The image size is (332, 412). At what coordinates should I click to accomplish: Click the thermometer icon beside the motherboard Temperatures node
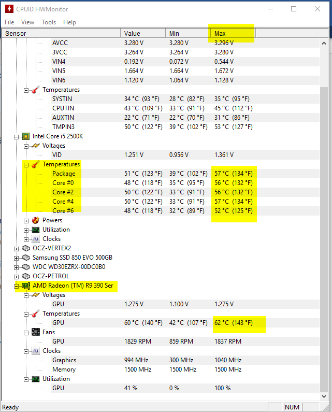pos(35,90)
